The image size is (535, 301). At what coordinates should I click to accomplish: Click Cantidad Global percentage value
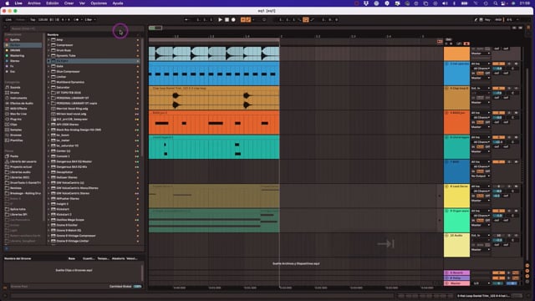point(137,286)
